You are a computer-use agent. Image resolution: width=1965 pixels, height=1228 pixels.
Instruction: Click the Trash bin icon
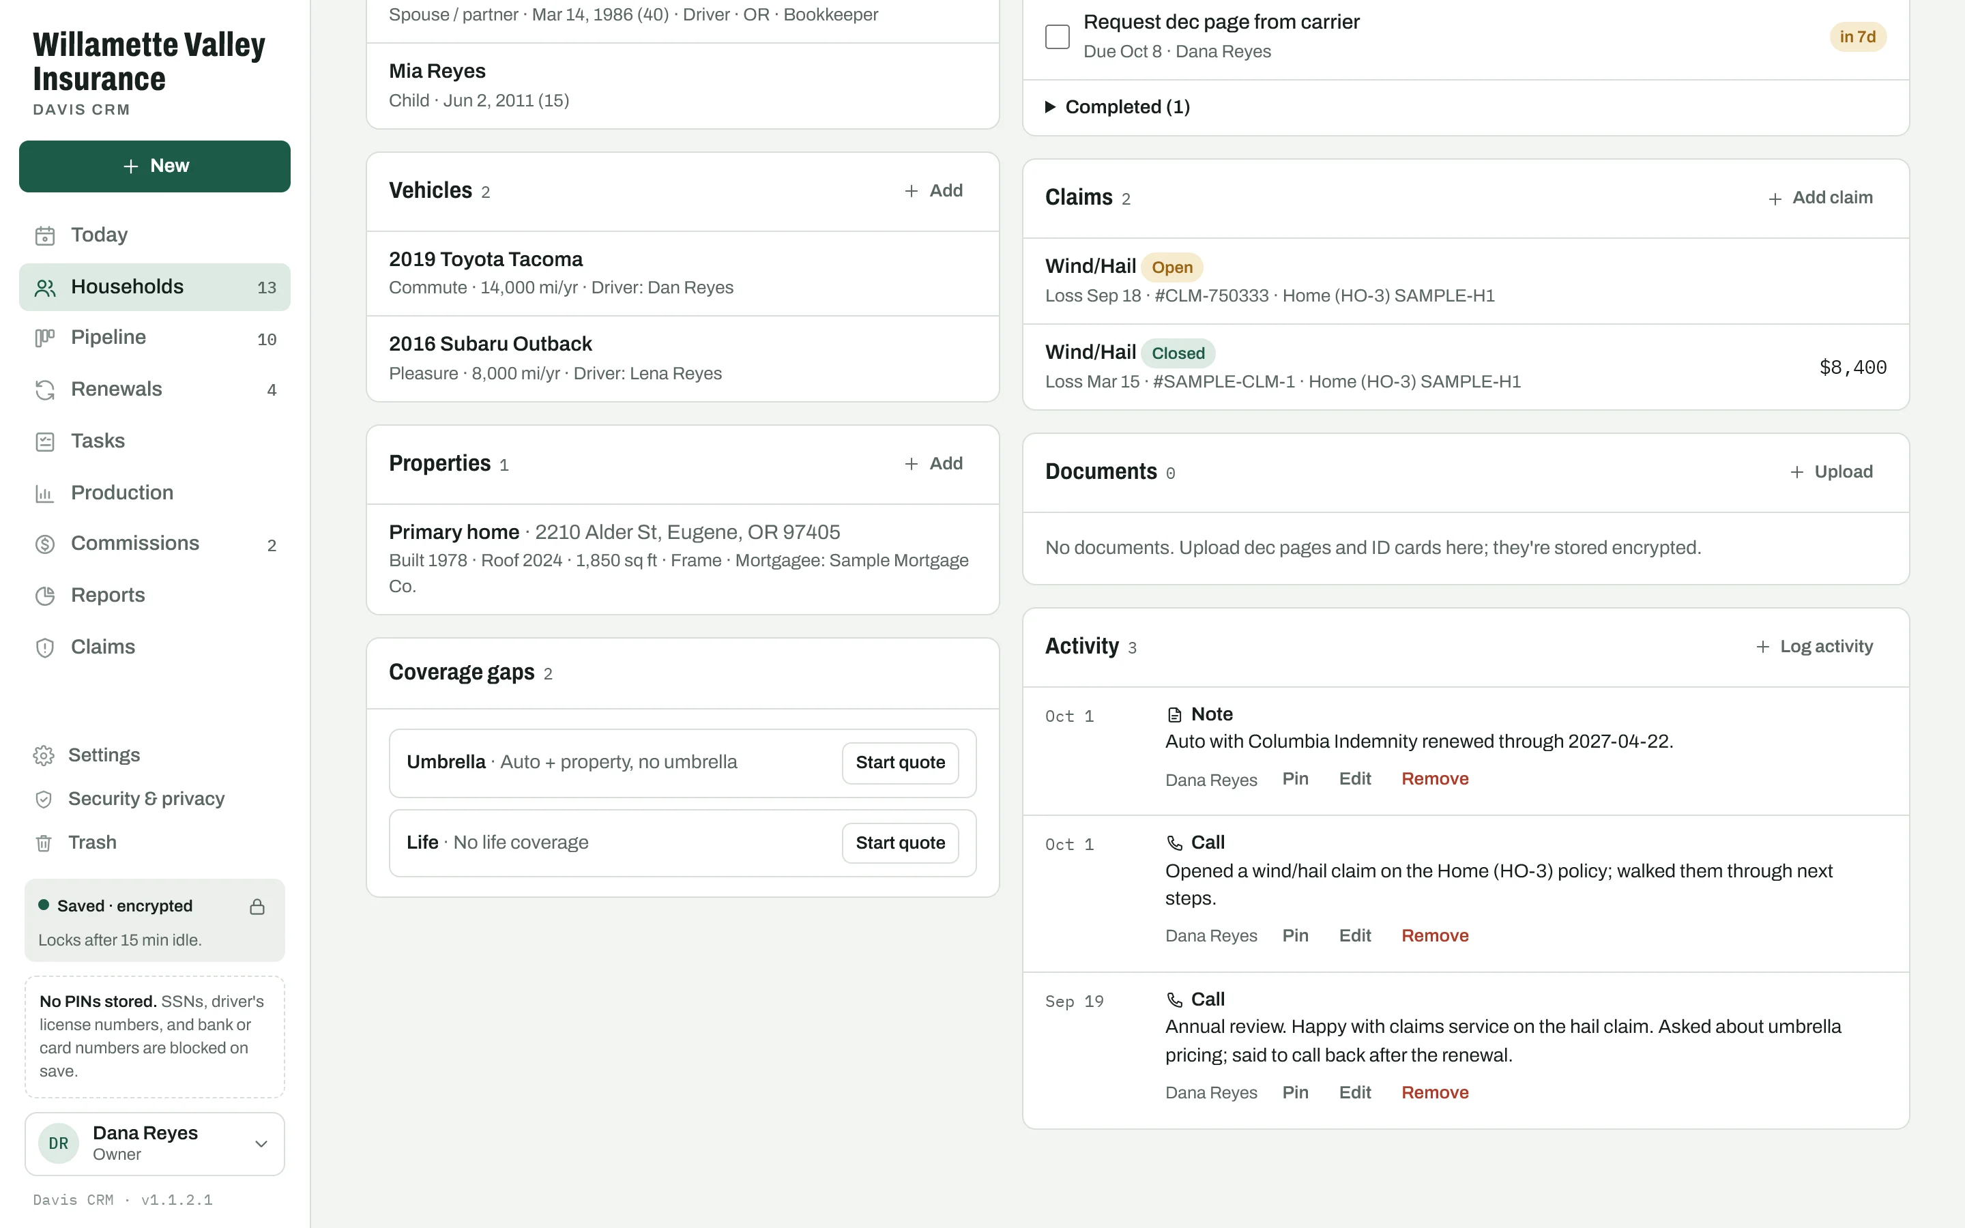pyautogui.click(x=44, y=843)
